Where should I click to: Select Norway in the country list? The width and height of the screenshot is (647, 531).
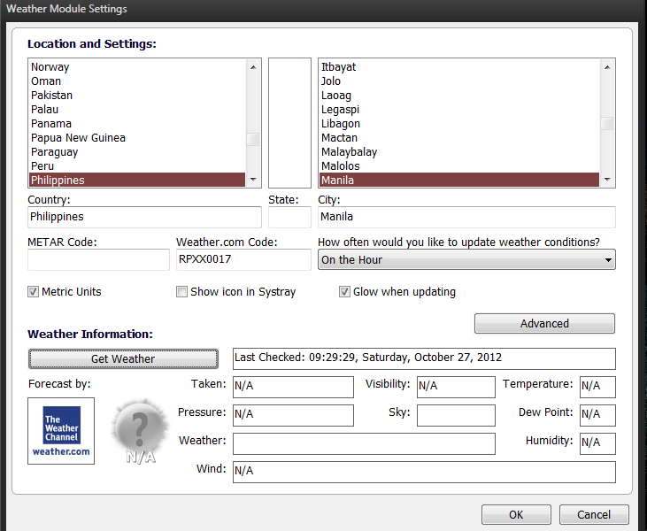click(x=50, y=67)
